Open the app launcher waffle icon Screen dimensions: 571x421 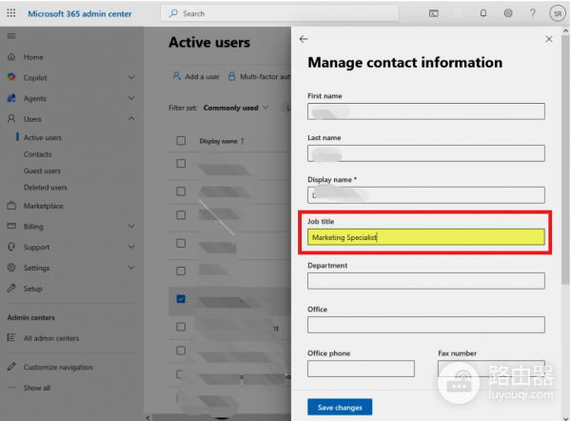pyautogui.click(x=11, y=13)
